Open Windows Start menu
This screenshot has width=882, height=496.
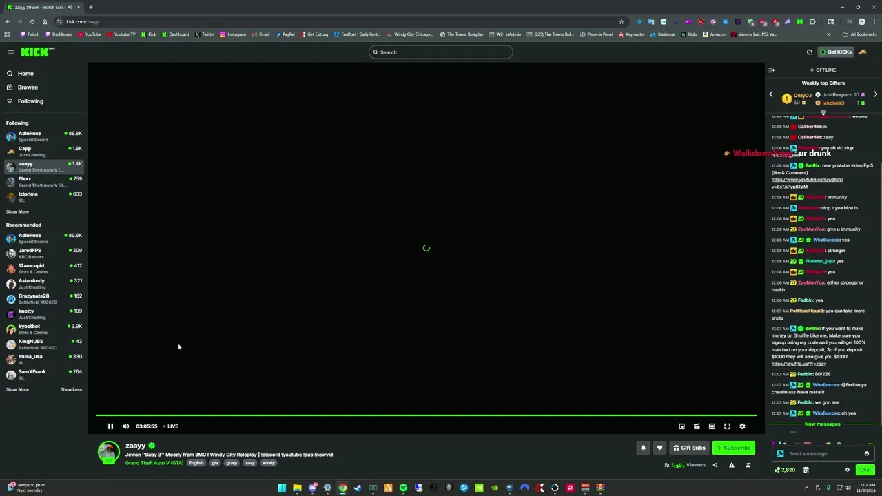pyautogui.click(x=282, y=488)
